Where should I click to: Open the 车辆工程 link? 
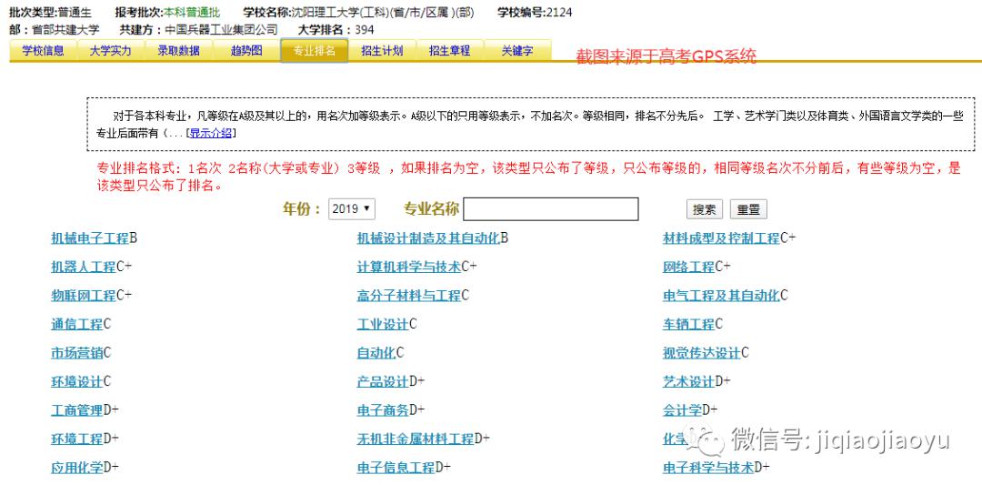pos(689,325)
